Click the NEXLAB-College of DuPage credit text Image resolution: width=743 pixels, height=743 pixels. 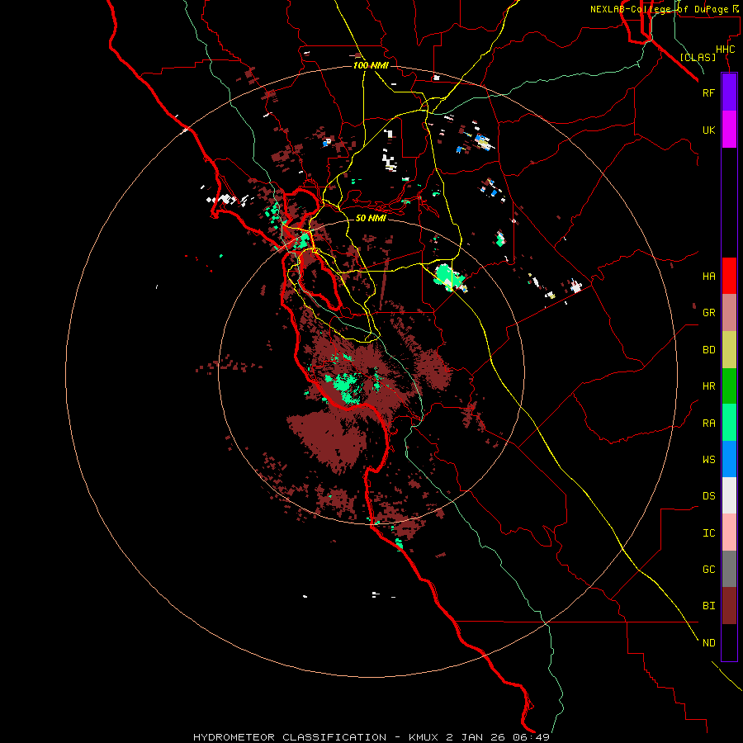(x=665, y=9)
